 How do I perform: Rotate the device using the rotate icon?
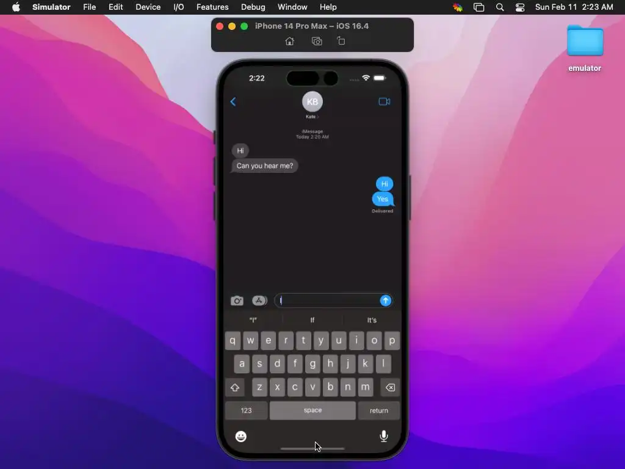coord(341,41)
